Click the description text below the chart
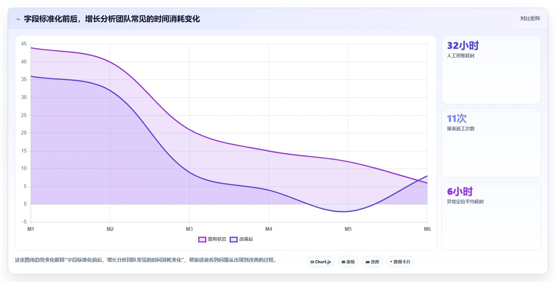Viewport: 556px width, 282px height. click(145, 260)
